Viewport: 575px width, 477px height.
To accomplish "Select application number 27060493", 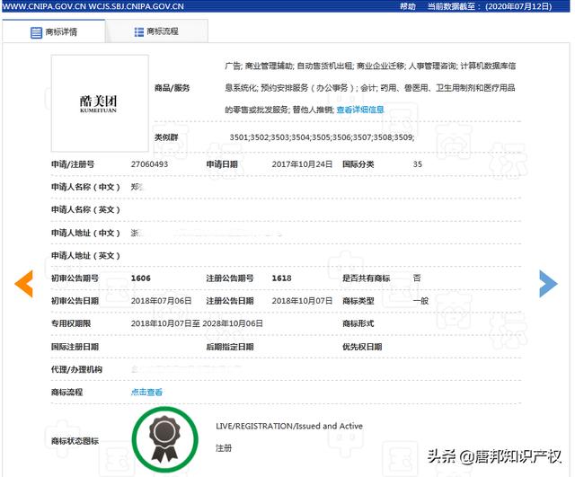I will (149, 164).
